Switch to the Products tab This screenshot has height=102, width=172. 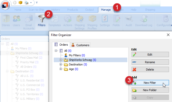point(72,10)
